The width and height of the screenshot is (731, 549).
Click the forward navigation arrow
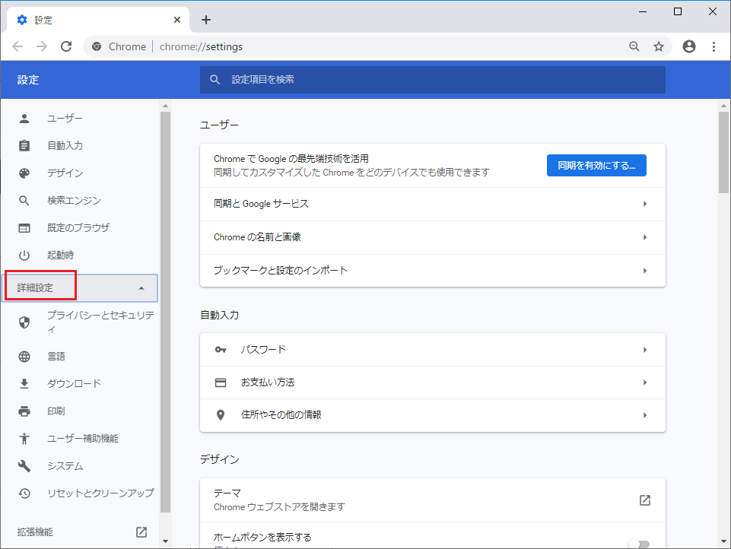(x=42, y=46)
